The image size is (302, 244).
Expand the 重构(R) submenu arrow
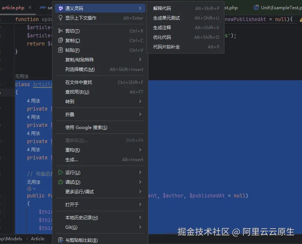140,150
